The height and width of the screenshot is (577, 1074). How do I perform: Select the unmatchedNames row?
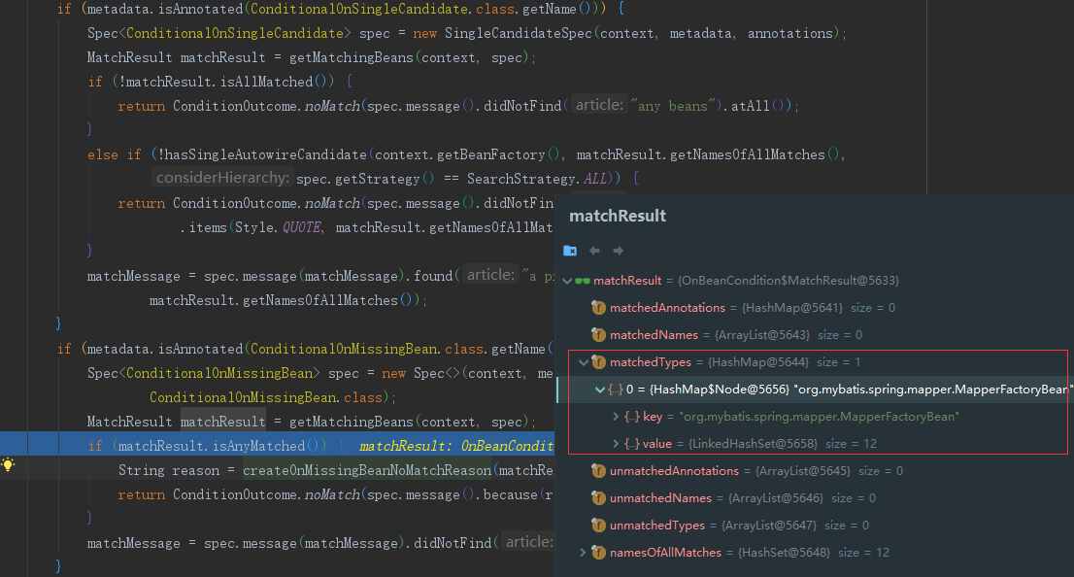[x=815, y=498]
